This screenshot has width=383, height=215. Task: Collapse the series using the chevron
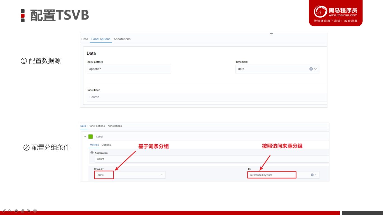pyautogui.click(x=85, y=137)
